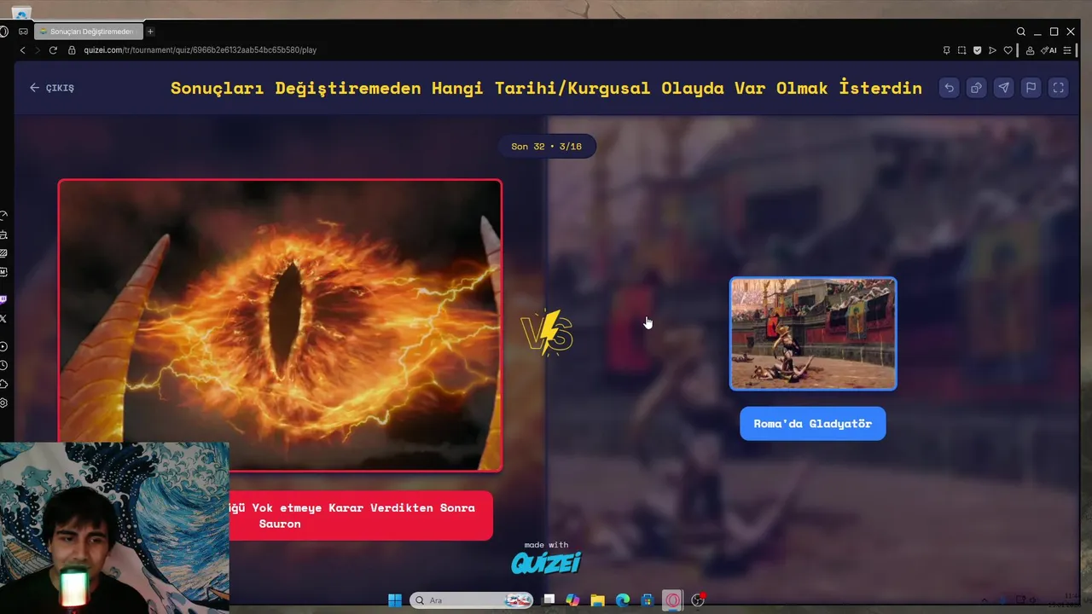Reload the page with the refresh icon
Screen dimensions: 1092x614
(x=53, y=50)
